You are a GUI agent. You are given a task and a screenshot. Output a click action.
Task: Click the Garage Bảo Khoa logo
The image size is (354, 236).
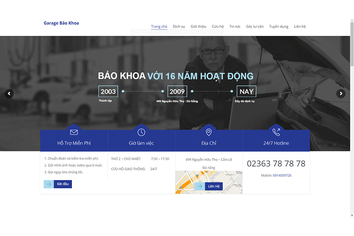tap(61, 23)
